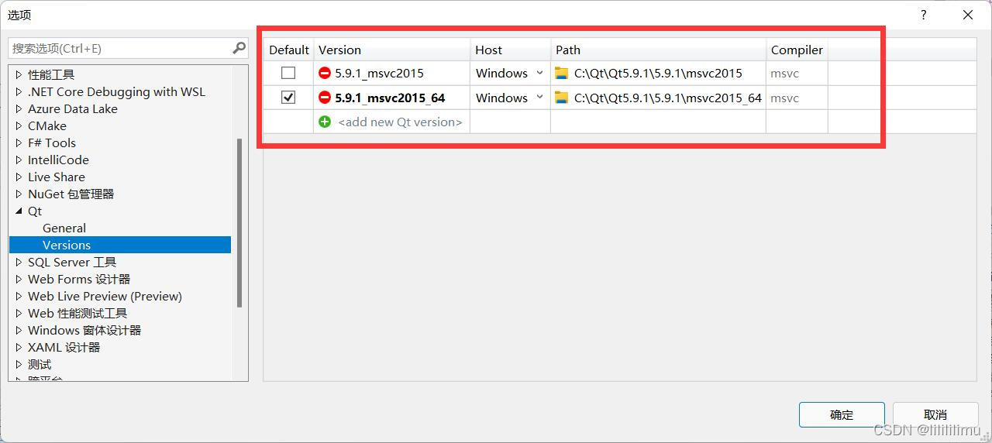The height and width of the screenshot is (443, 992).
Task: Click the 确定 button
Action: click(842, 414)
